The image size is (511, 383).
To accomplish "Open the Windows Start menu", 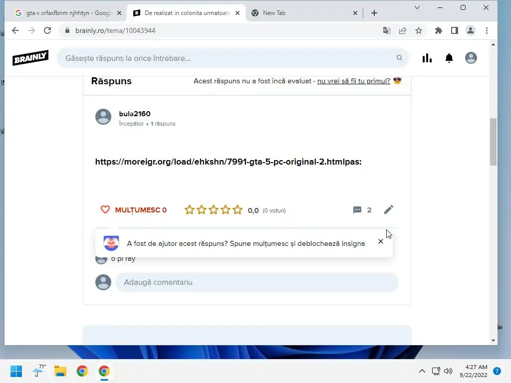I will [16, 371].
